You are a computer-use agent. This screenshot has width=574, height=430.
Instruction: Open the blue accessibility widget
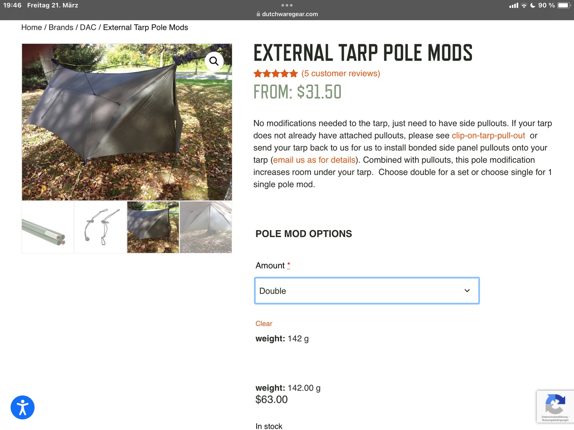coord(23,407)
